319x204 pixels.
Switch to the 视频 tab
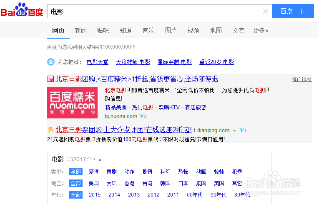[193, 30]
